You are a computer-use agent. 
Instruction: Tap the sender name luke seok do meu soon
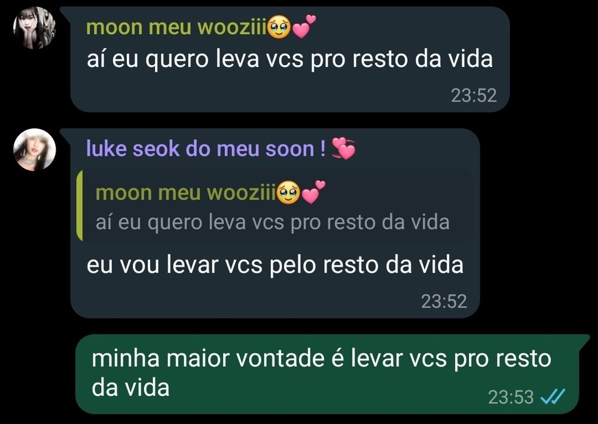pos(206,148)
